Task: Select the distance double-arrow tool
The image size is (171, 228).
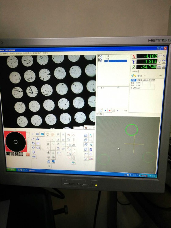Action: point(34,157)
